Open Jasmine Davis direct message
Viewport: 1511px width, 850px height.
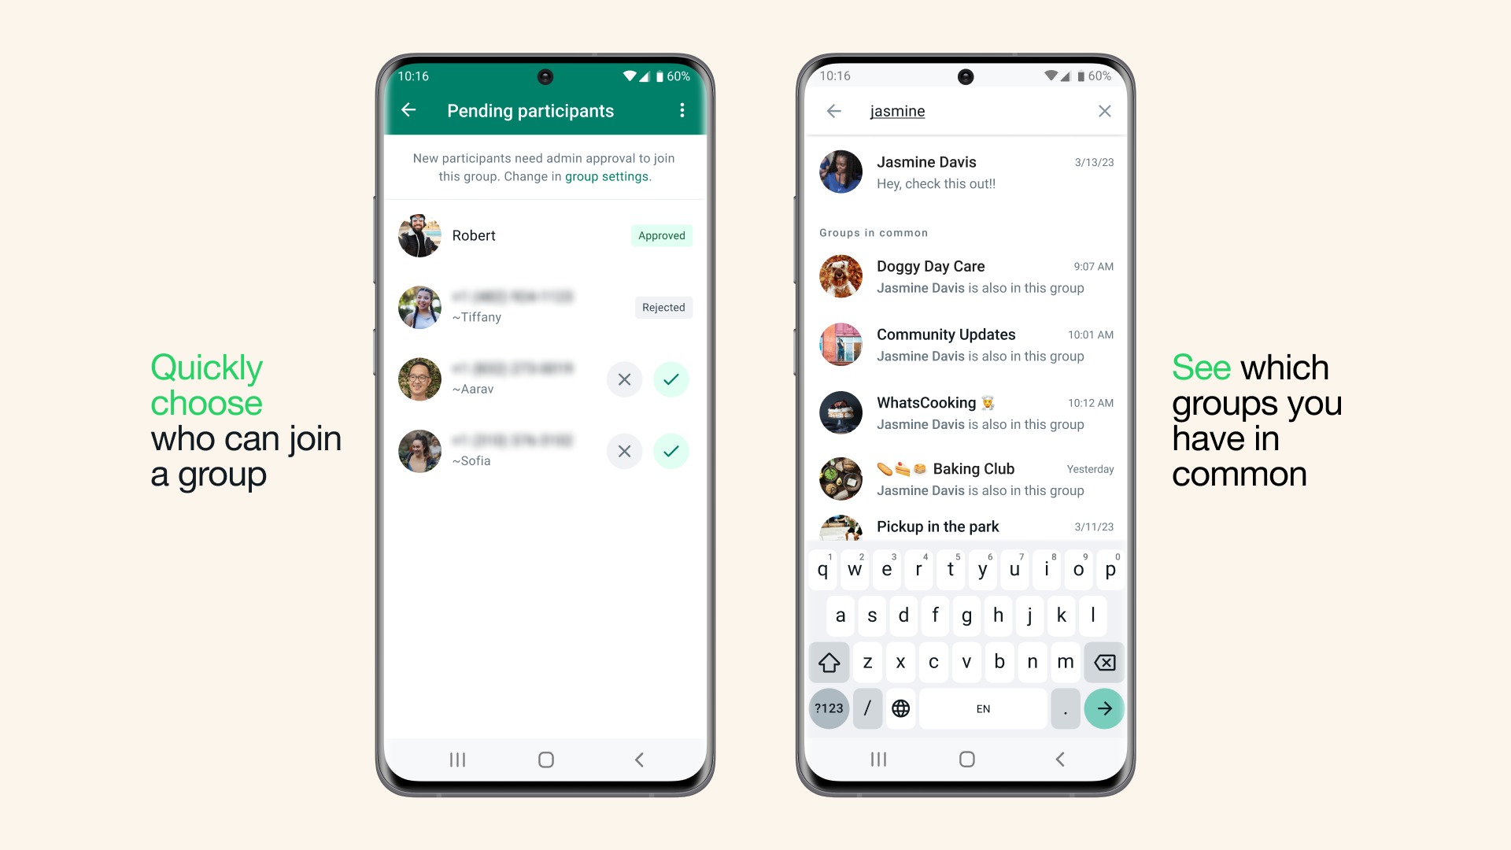point(966,173)
